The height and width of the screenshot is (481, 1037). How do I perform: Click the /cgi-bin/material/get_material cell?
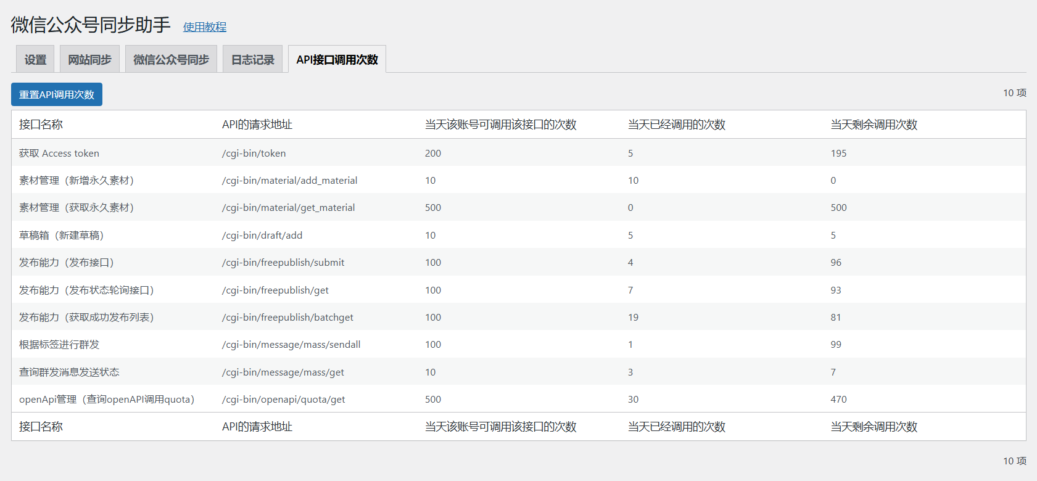[289, 207]
